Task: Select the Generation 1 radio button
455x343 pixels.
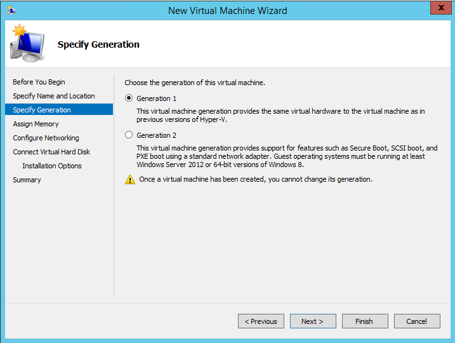Action: coord(129,98)
